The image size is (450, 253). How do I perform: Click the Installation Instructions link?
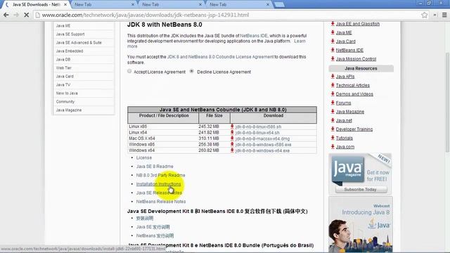point(158,184)
